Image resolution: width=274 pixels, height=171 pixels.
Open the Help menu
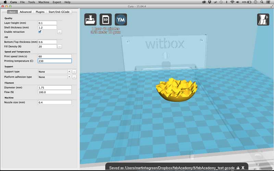pyautogui.click(x=67, y=2)
